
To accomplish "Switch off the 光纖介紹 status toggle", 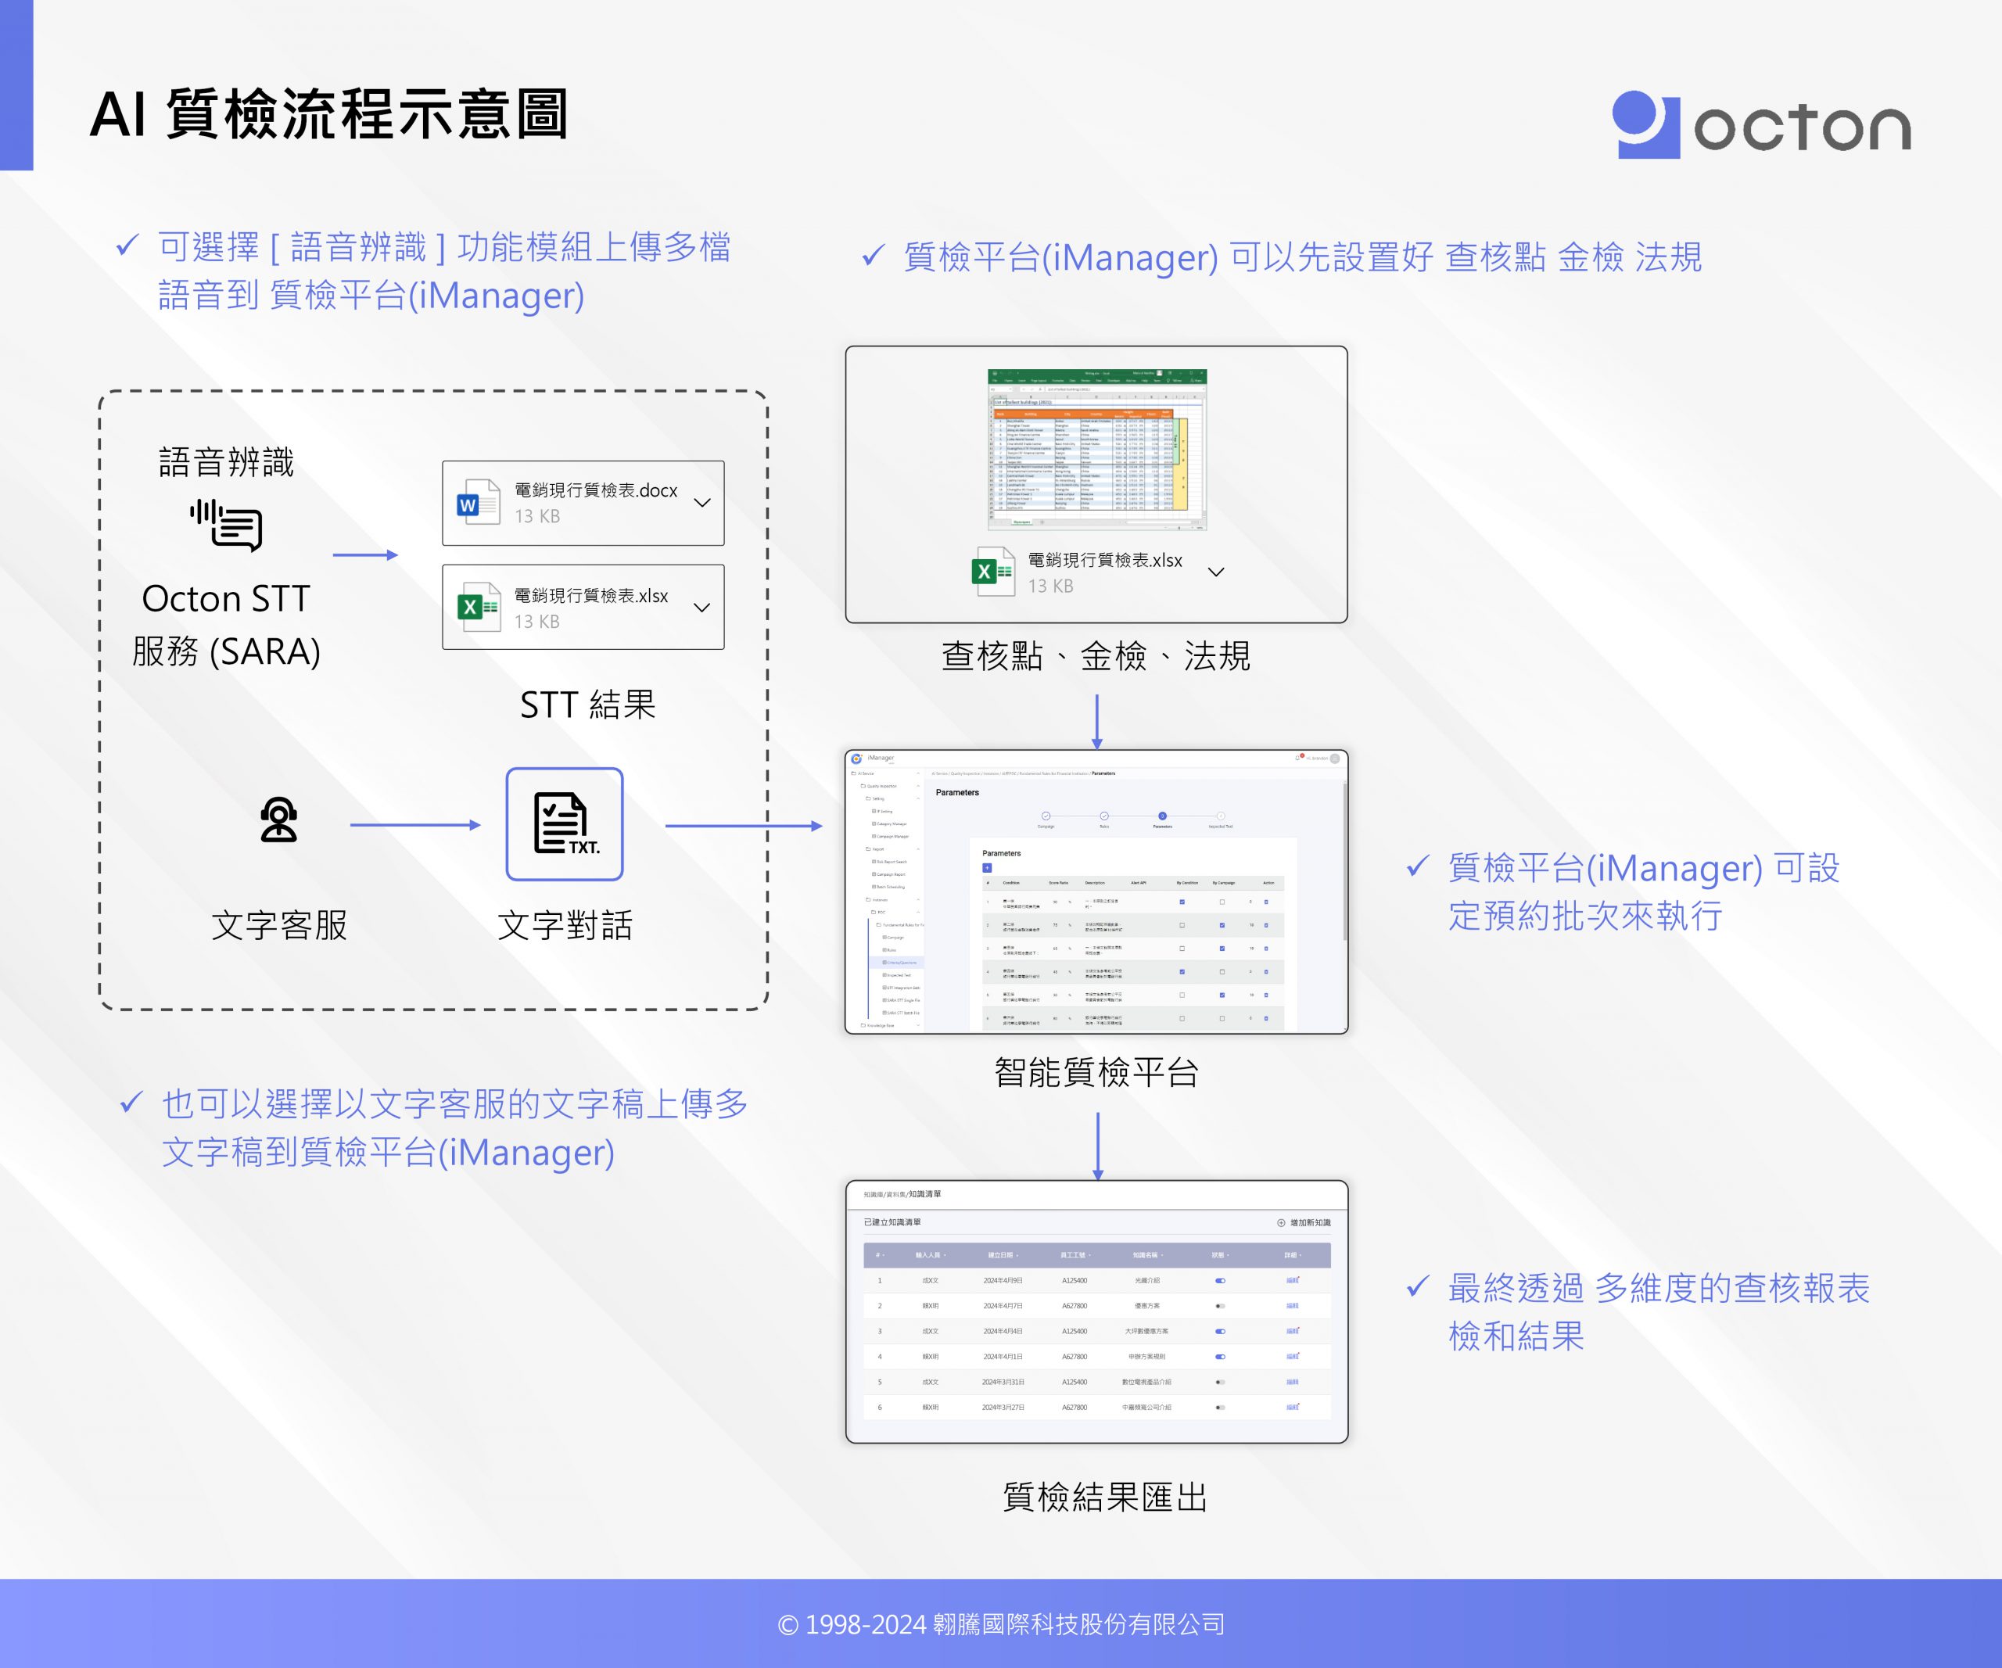I will 1220,1280.
